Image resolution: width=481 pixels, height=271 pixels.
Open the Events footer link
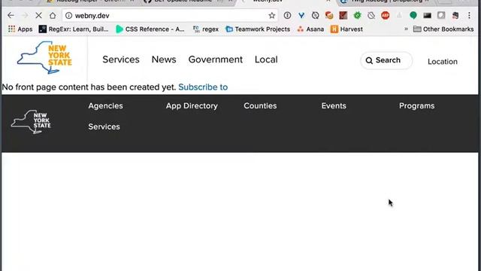334,105
